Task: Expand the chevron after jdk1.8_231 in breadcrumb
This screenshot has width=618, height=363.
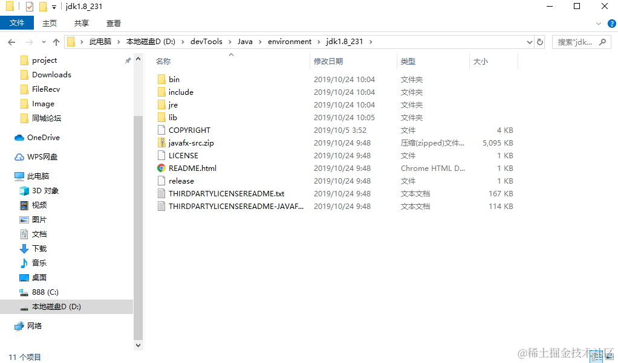Action: click(371, 42)
